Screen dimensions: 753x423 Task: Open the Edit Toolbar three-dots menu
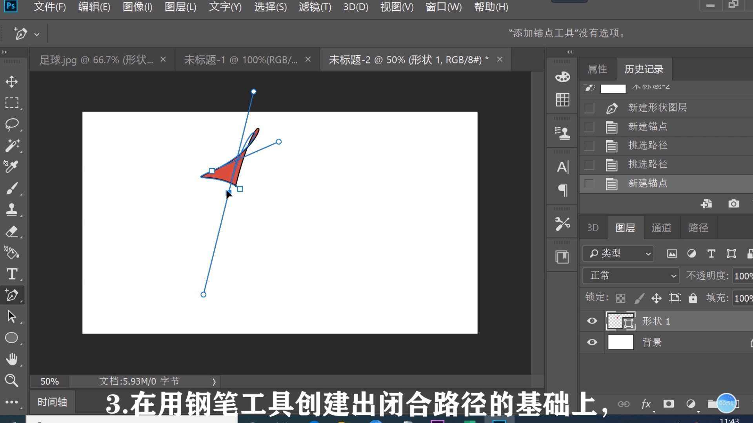[12, 402]
